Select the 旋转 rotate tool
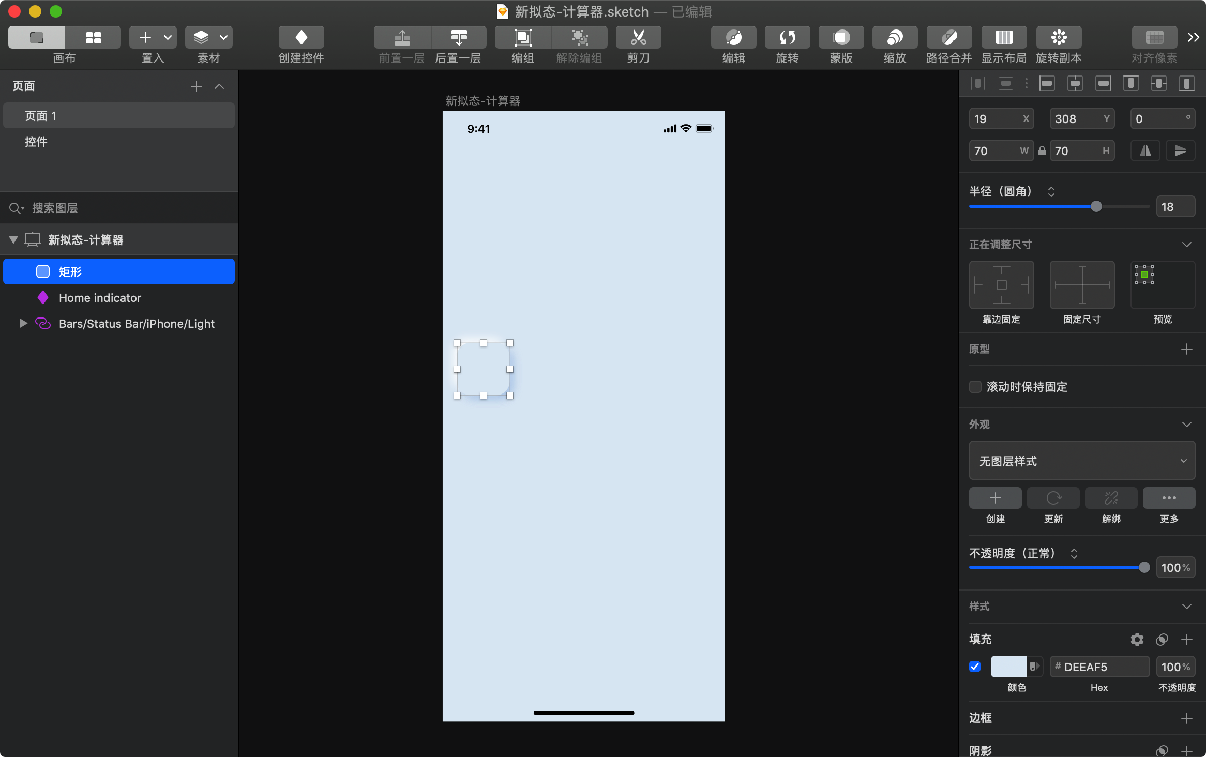The image size is (1206, 757). click(x=788, y=37)
